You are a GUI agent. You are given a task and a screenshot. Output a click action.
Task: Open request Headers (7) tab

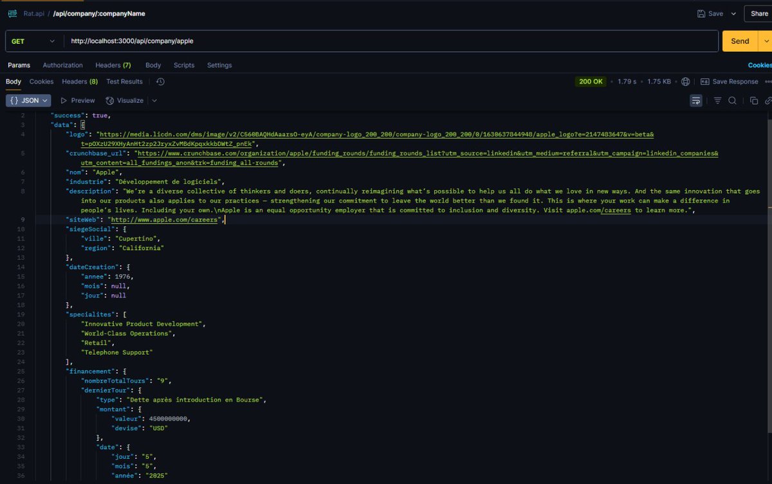tap(113, 65)
